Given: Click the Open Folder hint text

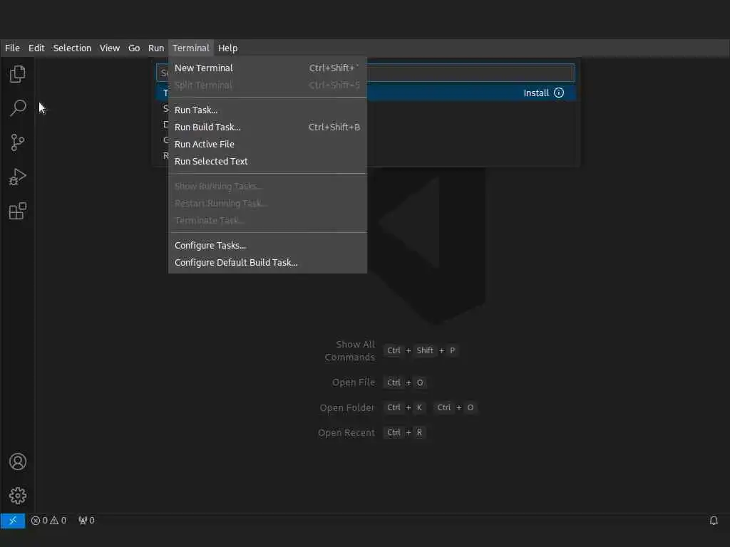Looking at the screenshot, I should pyautogui.click(x=347, y=407).
